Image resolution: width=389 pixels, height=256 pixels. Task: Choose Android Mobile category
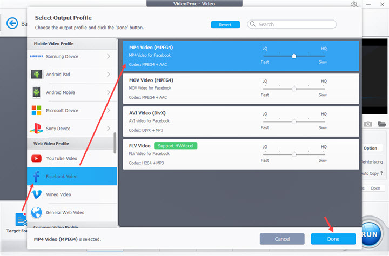(x=72, y=92)
